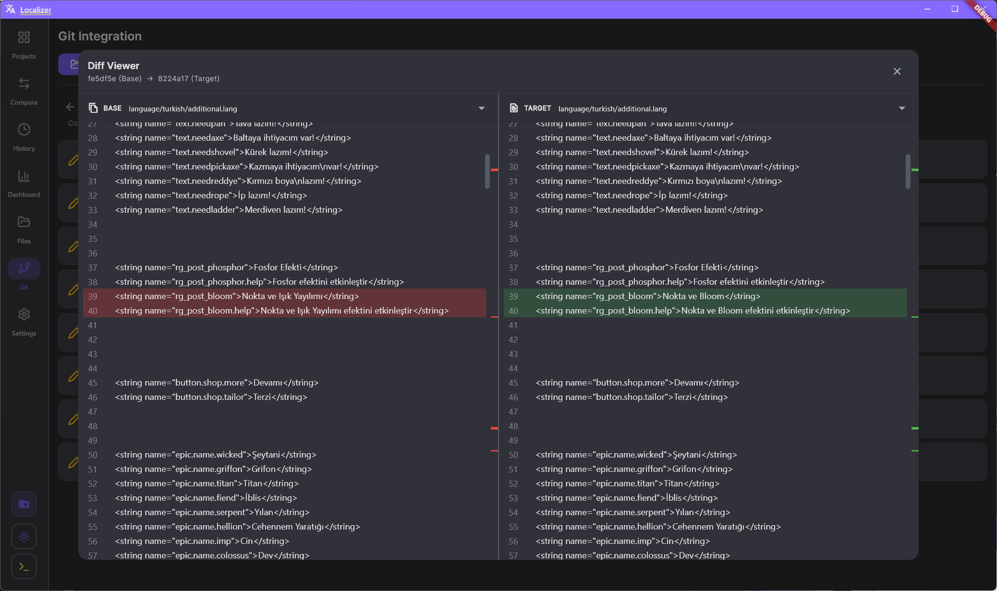Close the Diff Viewer
Viewport: 997px width, 591px height.
click(897, 71)
